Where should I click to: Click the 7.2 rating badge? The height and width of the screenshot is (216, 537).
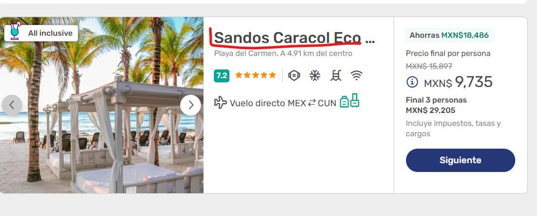pyautogui.click(x=222, y=76)
